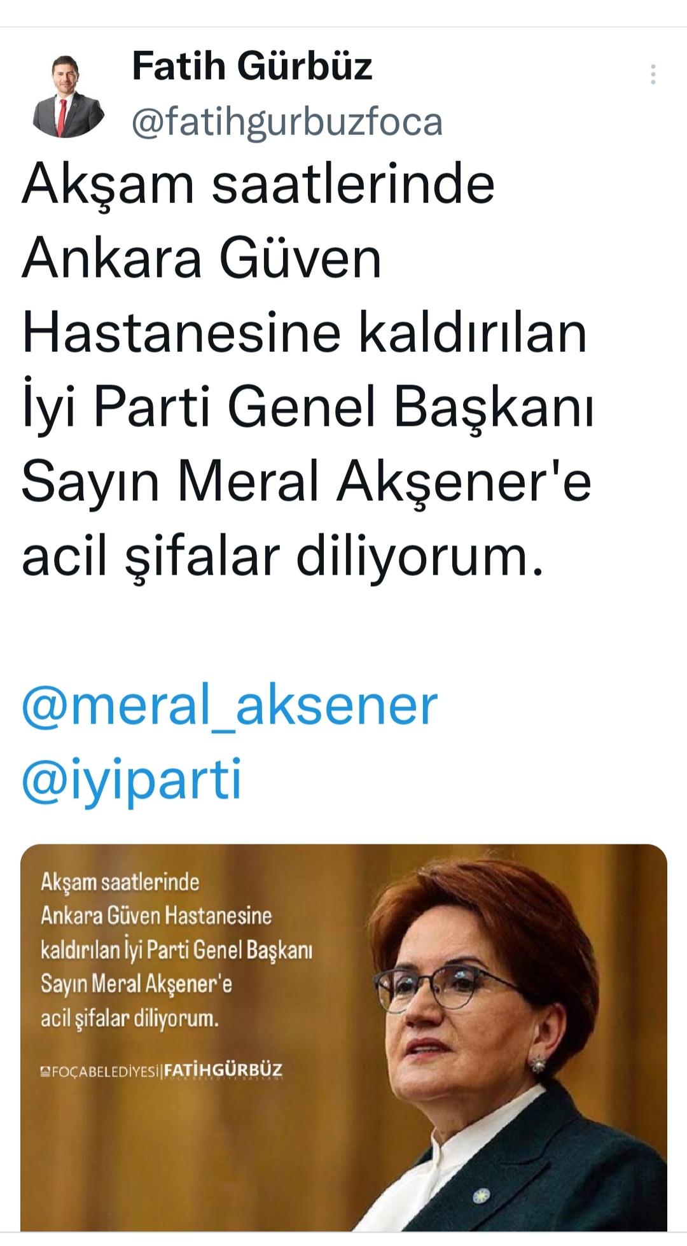The width and height of the screenshot is (687, 1246).
Task: Open the @iyiparti mention
Action: [132, 780]
